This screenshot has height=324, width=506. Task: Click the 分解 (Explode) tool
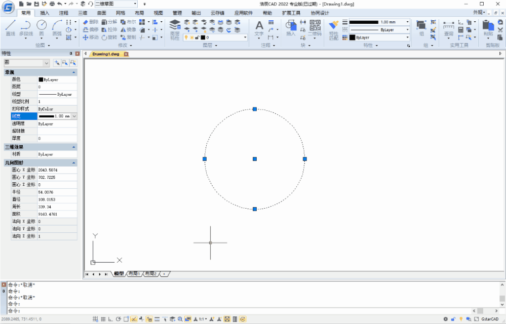(109, 22)
